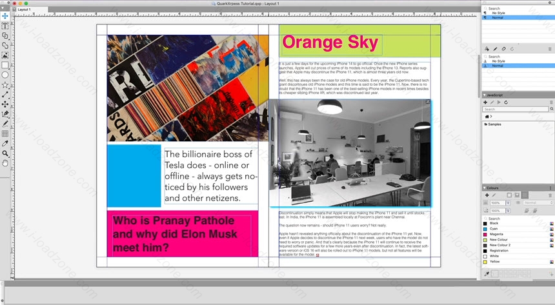Open the tools palette top dropdown arrow

tap(2, 8)
